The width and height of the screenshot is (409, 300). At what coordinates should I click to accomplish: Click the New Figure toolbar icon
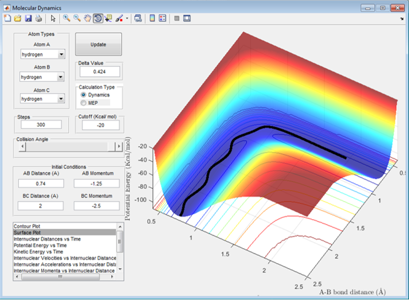[x=7, y=19]
